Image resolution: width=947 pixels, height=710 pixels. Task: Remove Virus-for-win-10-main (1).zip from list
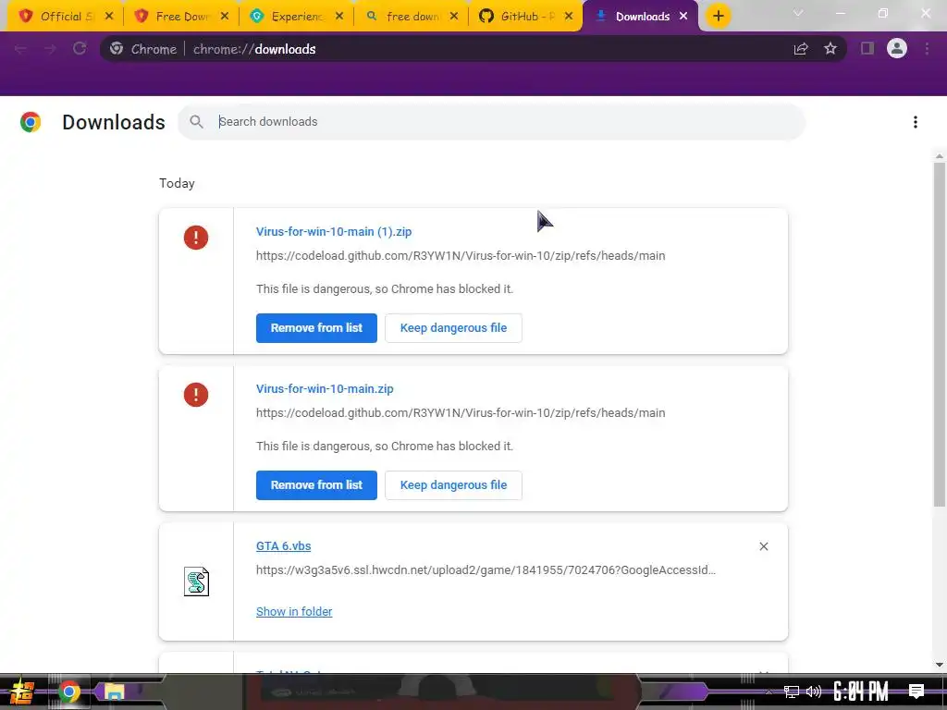[x=316, y=328]
